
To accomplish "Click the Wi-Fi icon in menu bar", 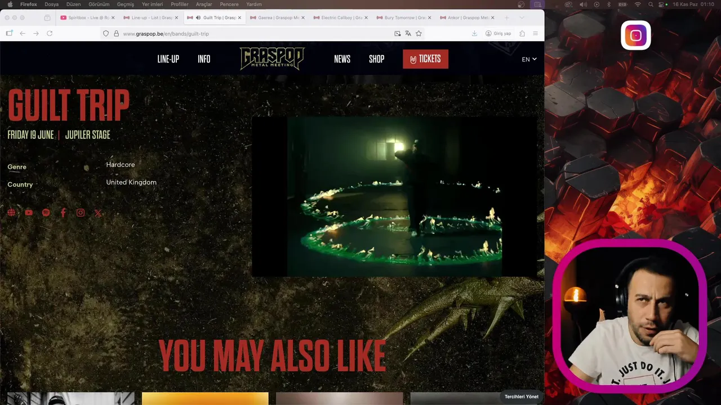I will coord(638,4).
